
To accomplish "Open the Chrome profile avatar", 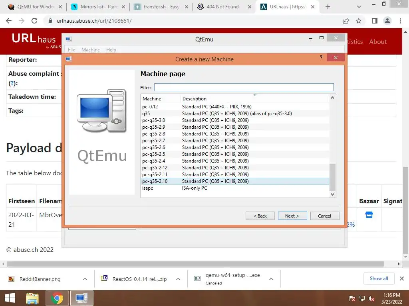I will (x=387, y=21).
